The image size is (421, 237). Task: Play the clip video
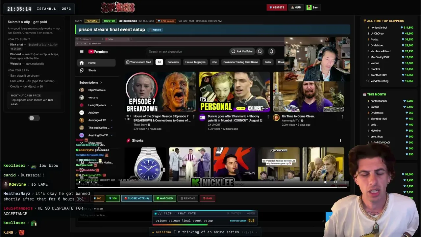[x=80, y=182]
